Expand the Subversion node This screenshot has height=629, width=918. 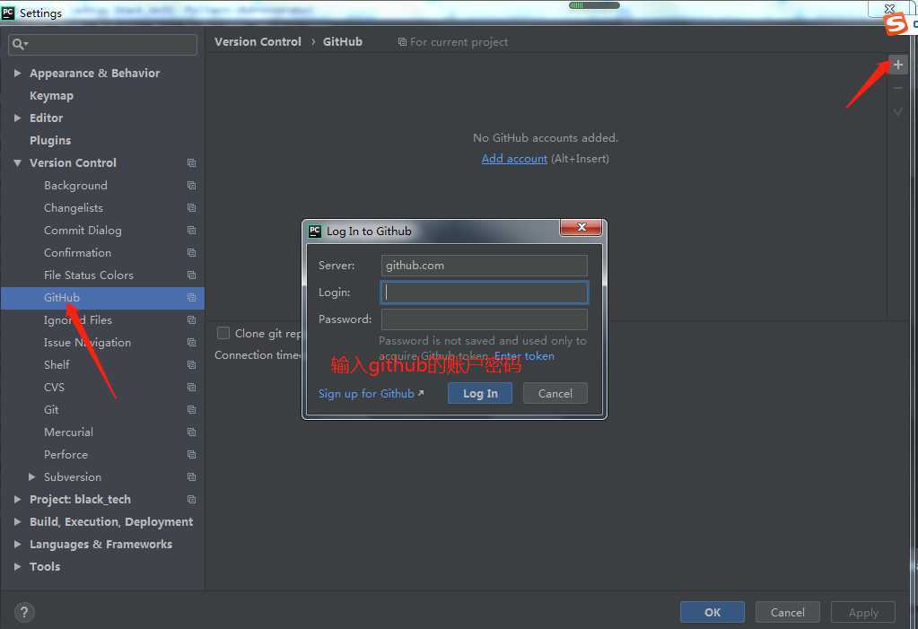tap(31, 476)
